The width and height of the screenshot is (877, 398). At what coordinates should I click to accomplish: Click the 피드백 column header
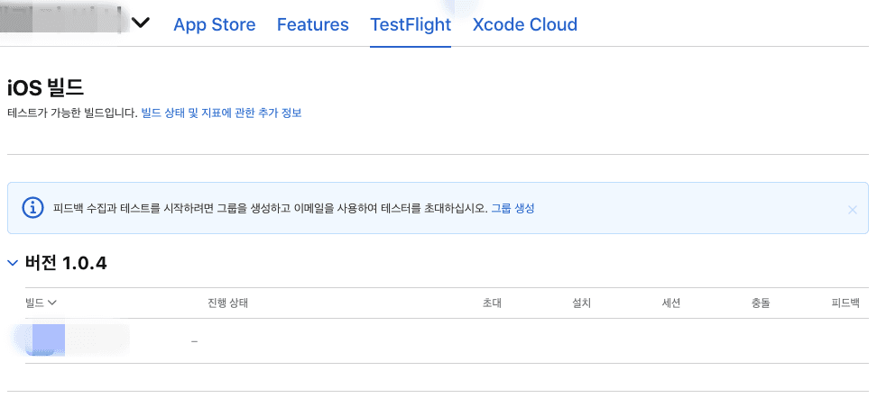coord(845,303)
